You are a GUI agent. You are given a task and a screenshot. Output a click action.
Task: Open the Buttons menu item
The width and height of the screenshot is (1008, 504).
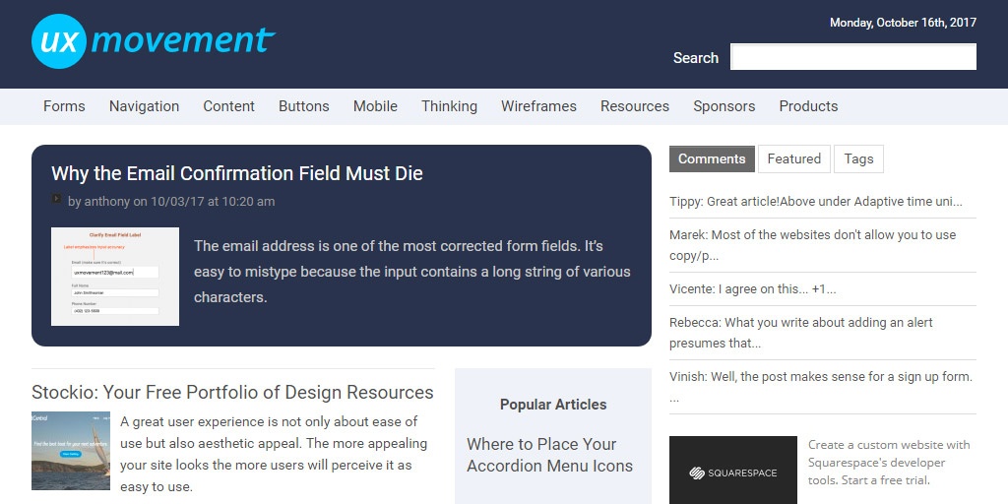pyautogui.click(x=303, y=106)
